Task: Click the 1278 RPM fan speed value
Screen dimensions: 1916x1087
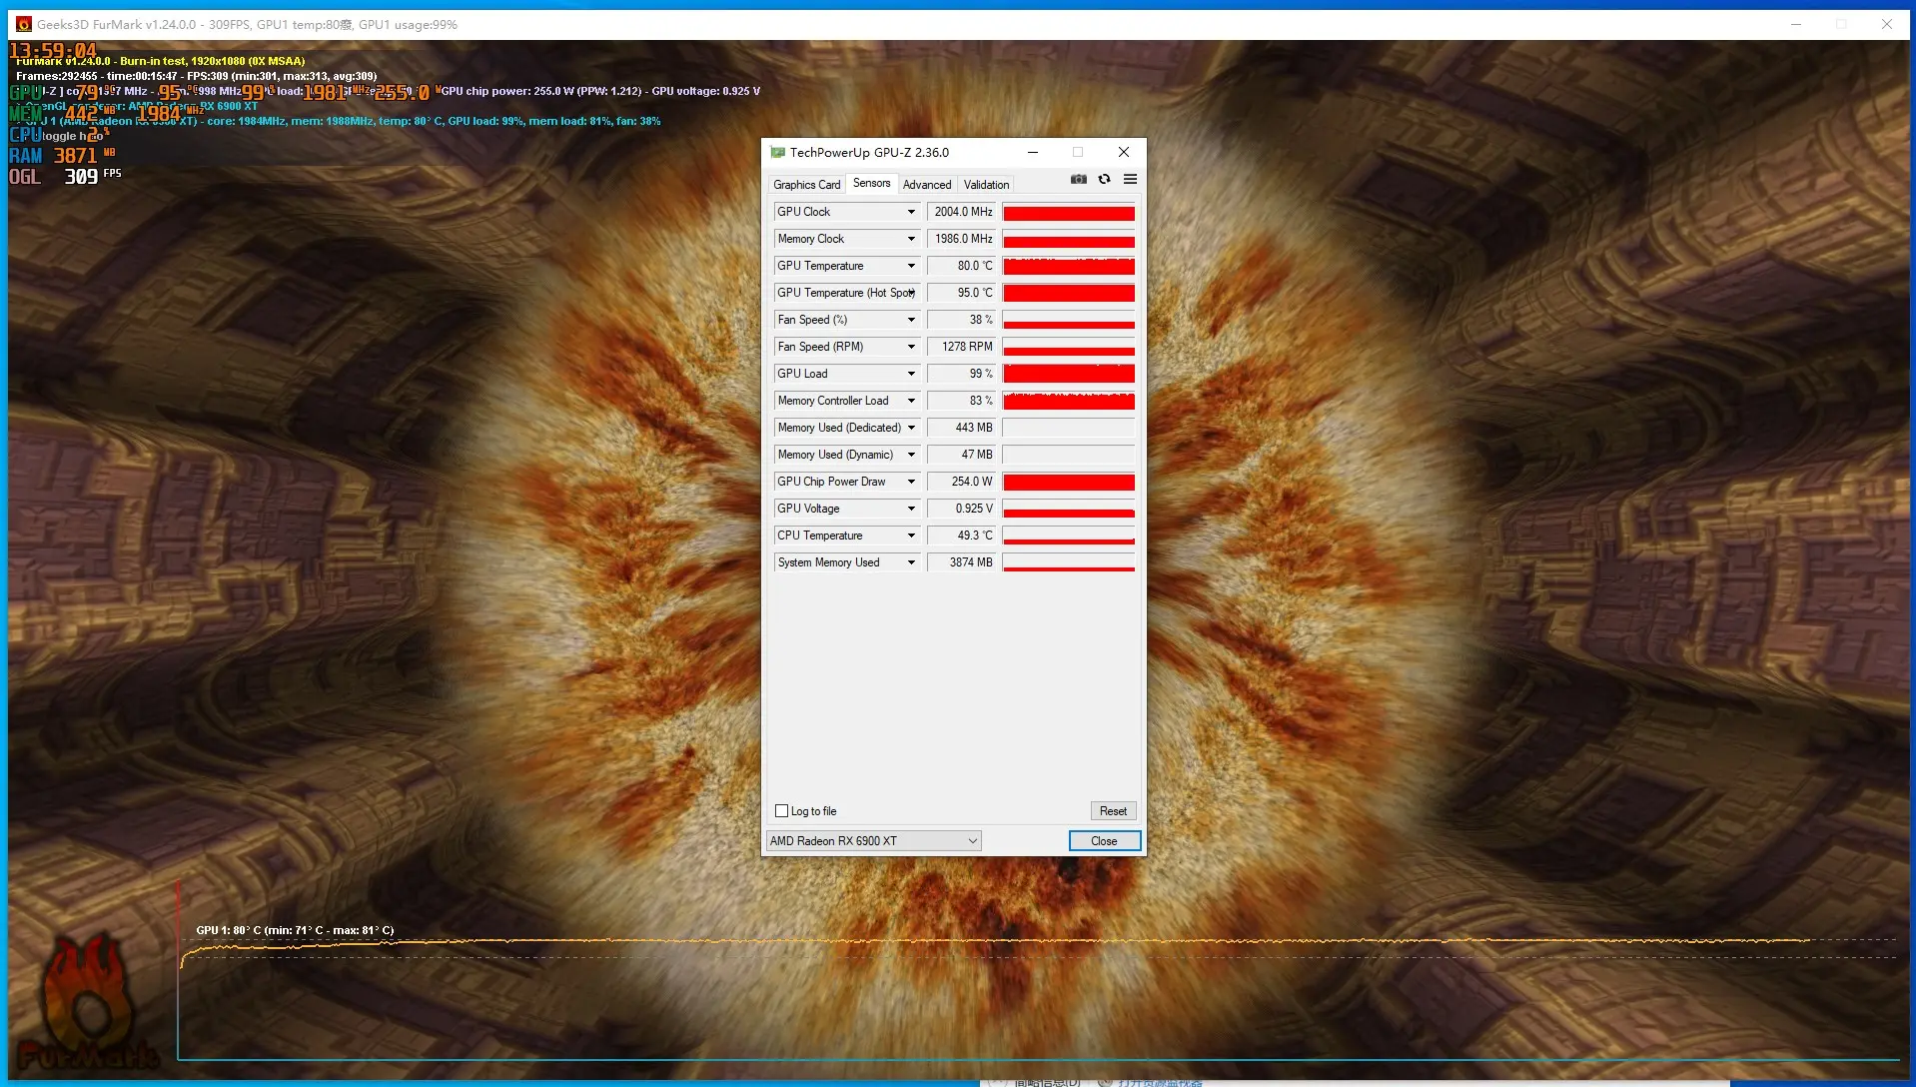Action: 961,347
